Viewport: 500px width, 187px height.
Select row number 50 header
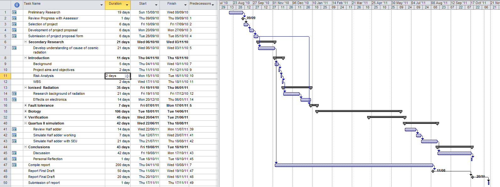click(5, 183)
